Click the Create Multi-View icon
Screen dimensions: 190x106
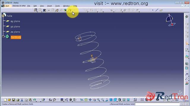pos(111,100)
